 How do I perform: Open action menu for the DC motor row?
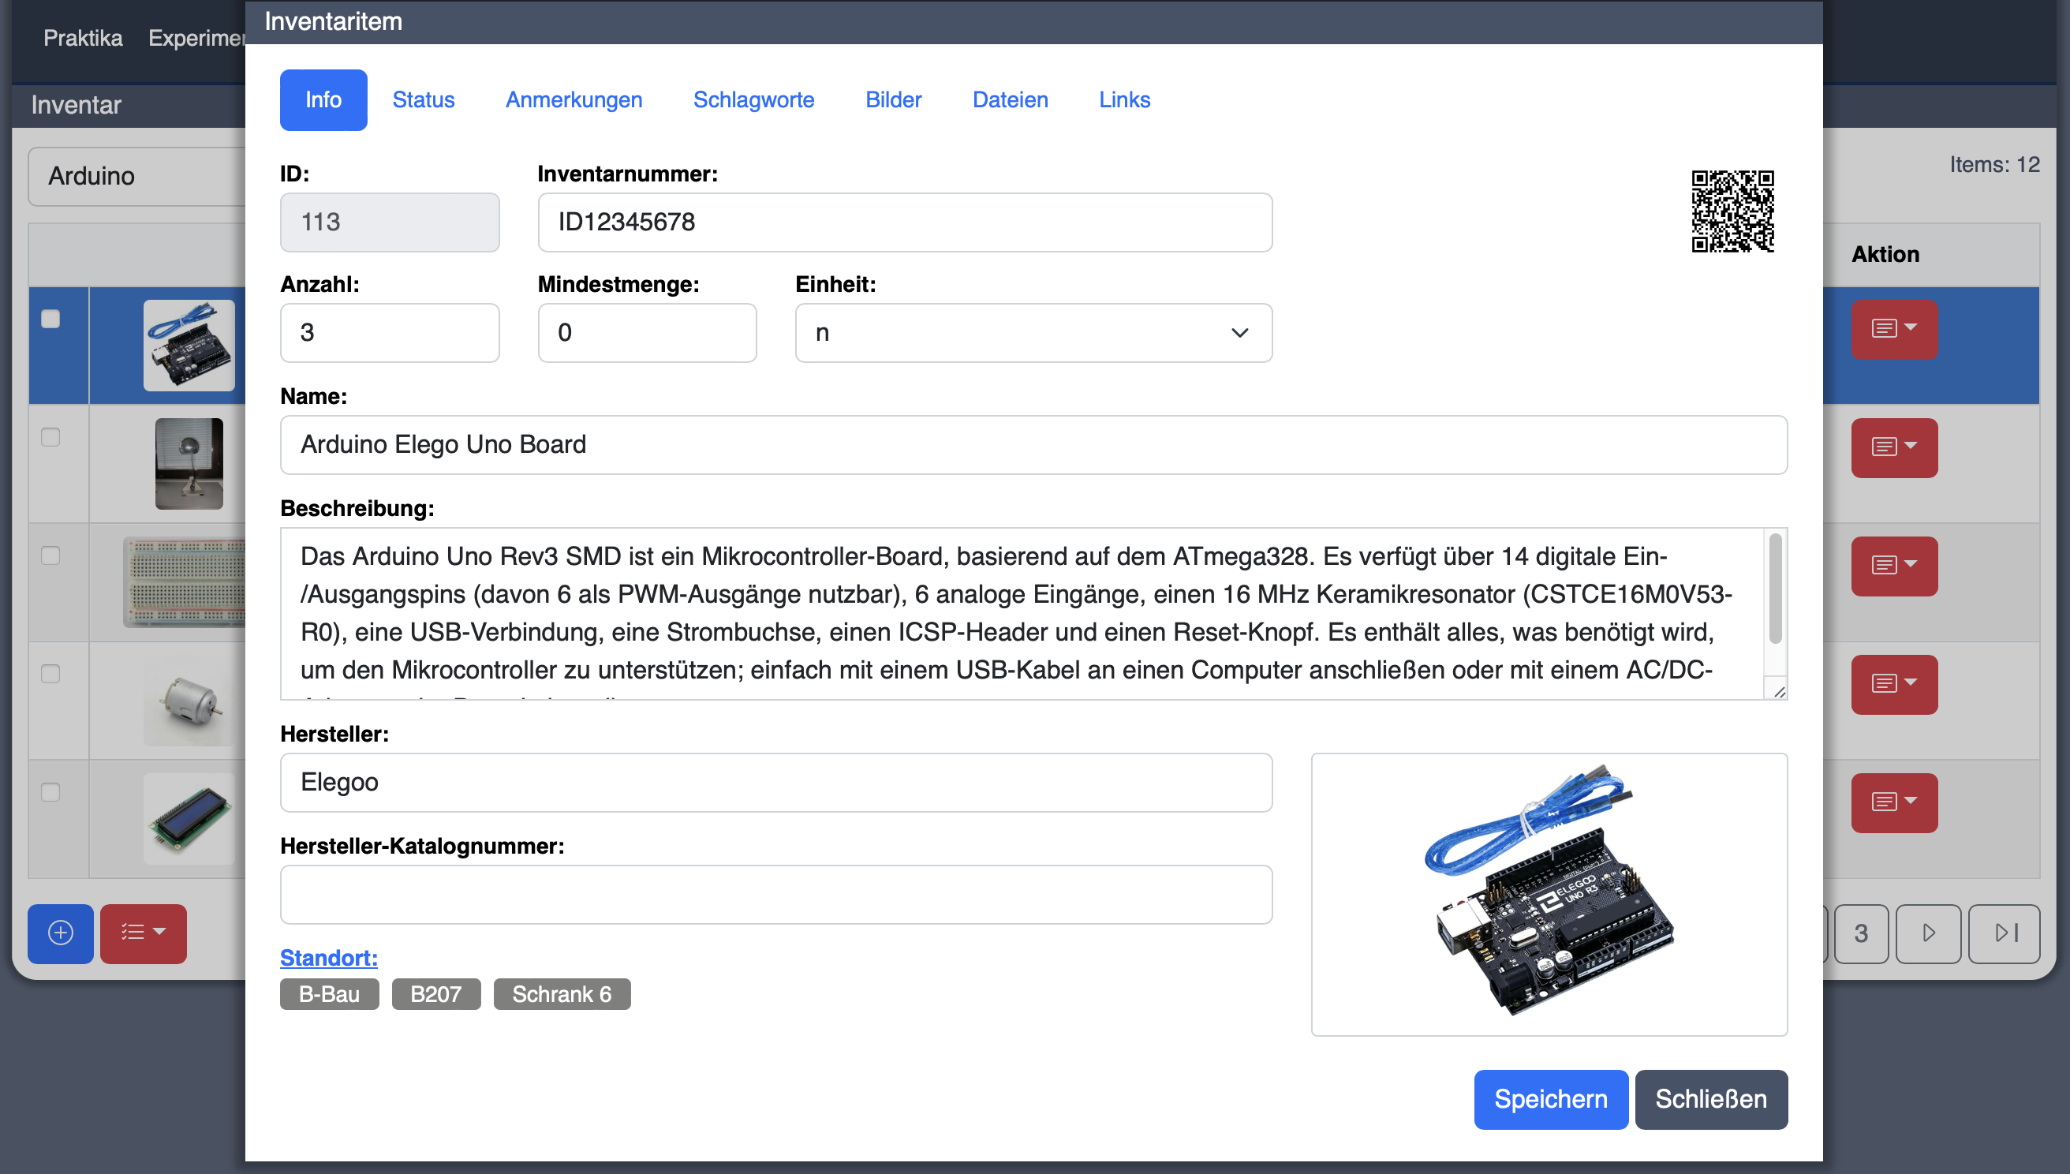point(1893,684)
